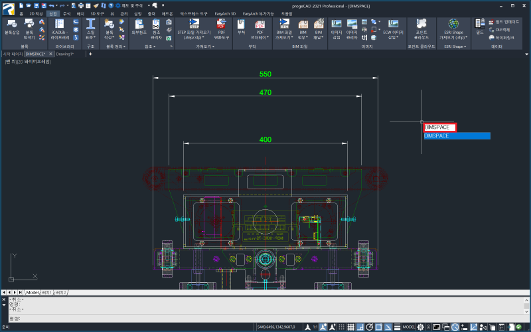531x332 pixels.
Task: Toggle object snap tracking in status bar
Action: coord(388,327)
